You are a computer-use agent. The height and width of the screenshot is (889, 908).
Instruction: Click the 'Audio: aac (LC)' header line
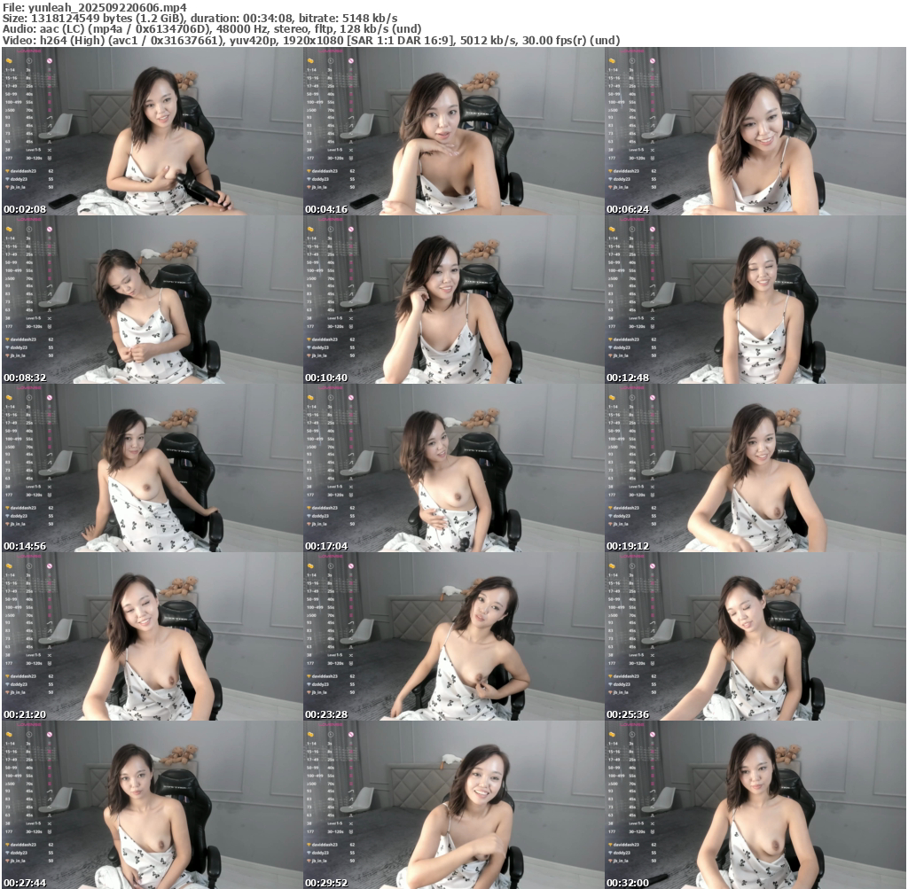212,29
